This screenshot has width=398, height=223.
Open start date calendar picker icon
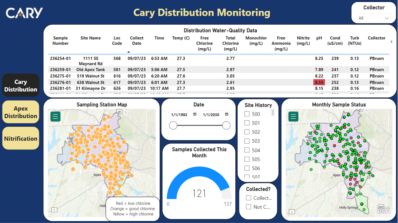click(x=195, y=114)
